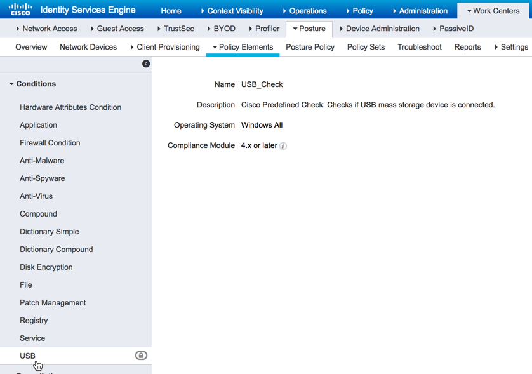Open the Policy Sets tab
532x374 pixels.
(x=366, y=47)
